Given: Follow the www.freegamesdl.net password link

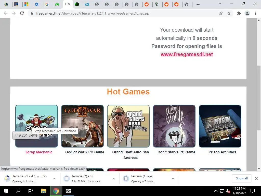Looking at the screenshot, I should (x=187, y=54).
